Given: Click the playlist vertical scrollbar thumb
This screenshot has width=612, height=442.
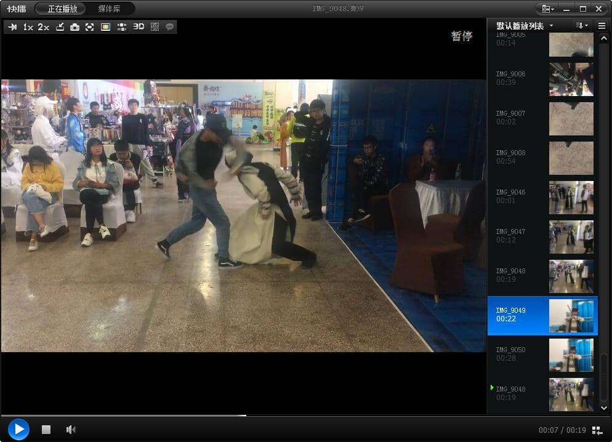Looking at the screenshot, I should tap(604, 376).
